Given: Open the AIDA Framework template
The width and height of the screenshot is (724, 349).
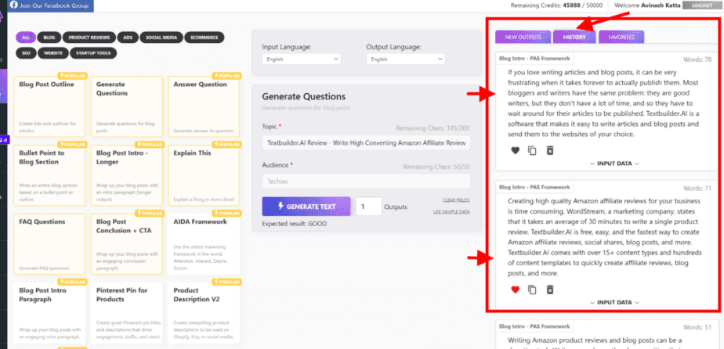Looking at the screenshot, I should [x=204, y=244].
